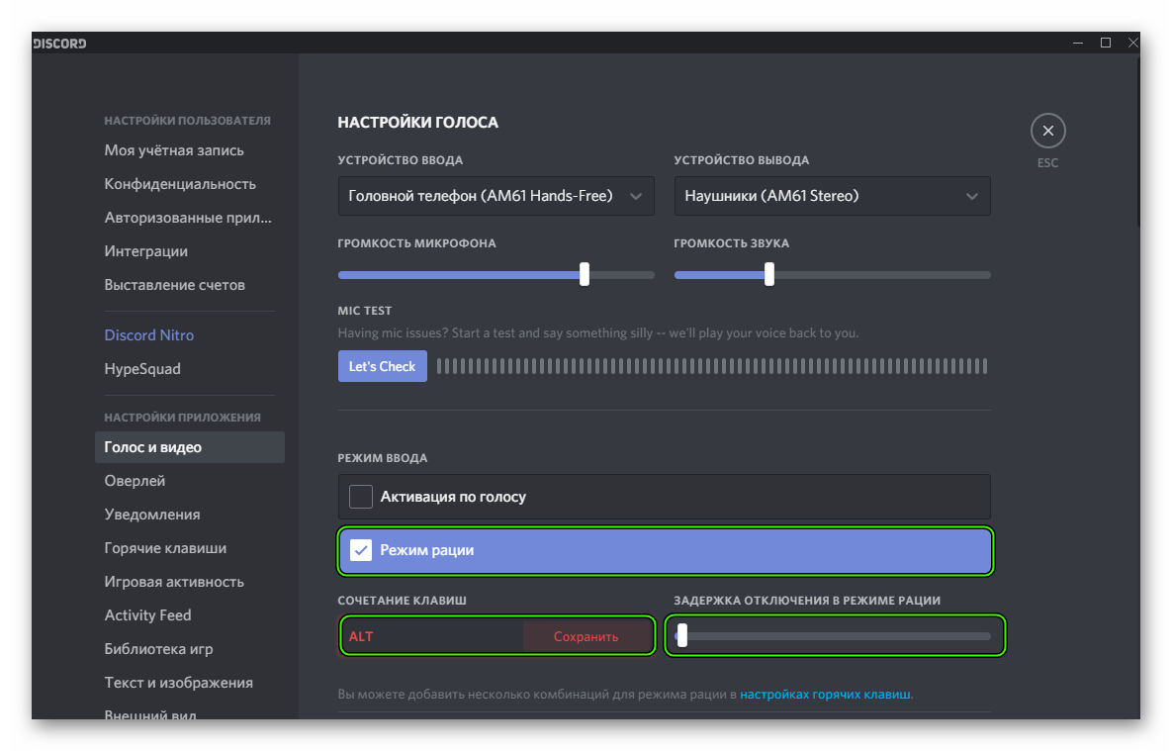Expand the input device dropdown chevron
Viewport: 1172px width, 751px height.
(x=635, y=196)
